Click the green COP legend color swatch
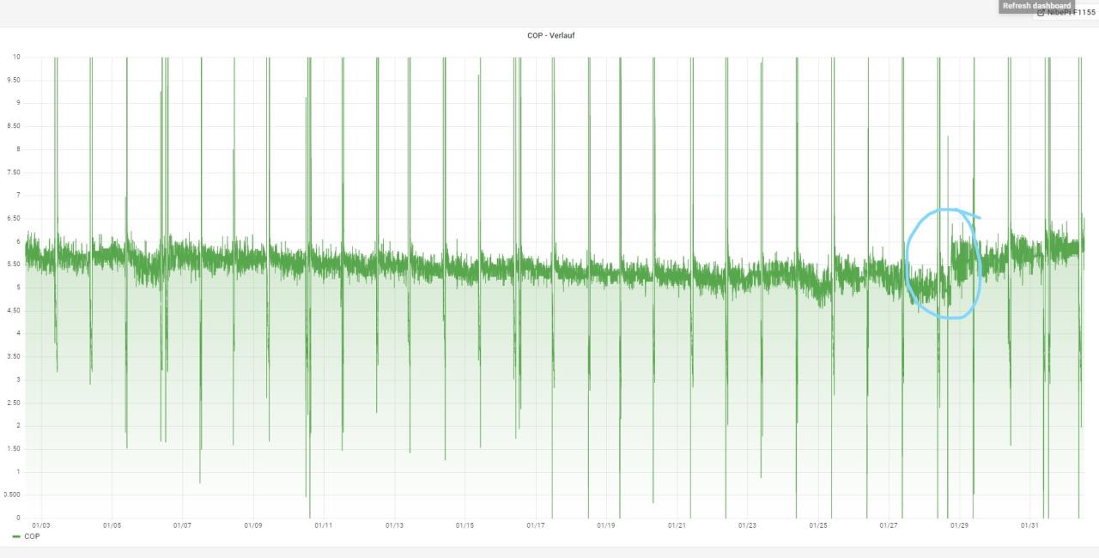The image size is (1099, 558). click(x=17, y=537)
